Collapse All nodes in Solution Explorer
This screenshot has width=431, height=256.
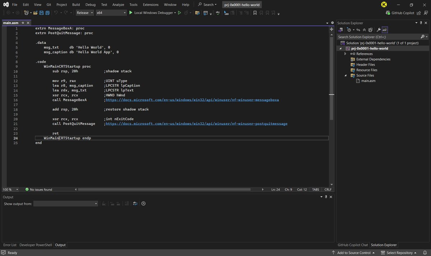(x=364, y=30)
